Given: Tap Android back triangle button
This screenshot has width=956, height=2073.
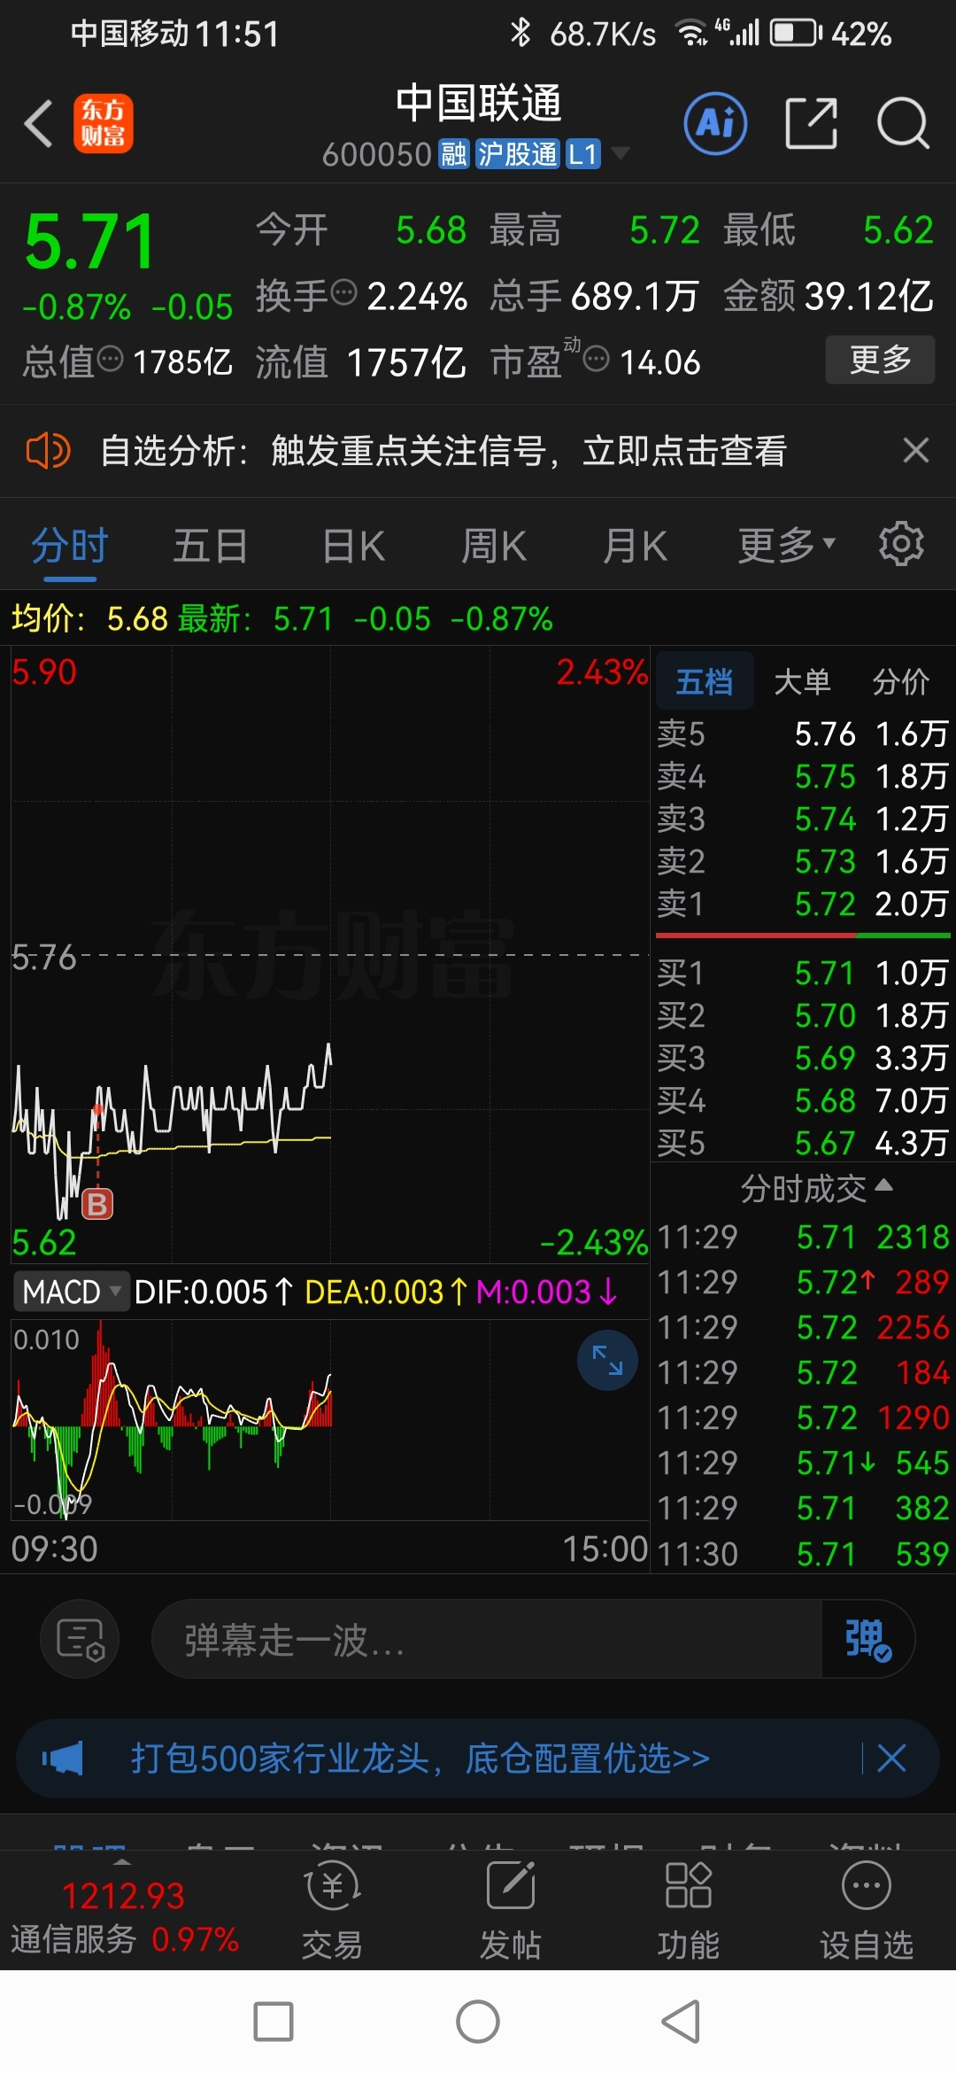Looking at the screenshot, I should pyautogui.click(x=682, y=2022).
